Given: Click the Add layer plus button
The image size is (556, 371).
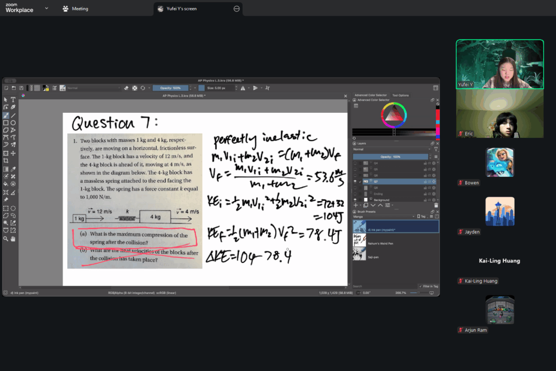Looking at the screenshot, I should [356, 206].
